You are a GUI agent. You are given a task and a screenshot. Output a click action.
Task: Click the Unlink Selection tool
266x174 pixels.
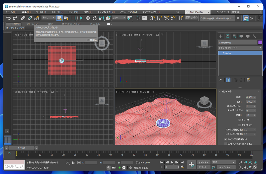tap(30, 18)
